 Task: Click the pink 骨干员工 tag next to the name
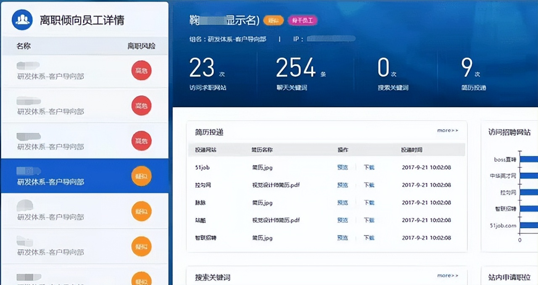303,20
